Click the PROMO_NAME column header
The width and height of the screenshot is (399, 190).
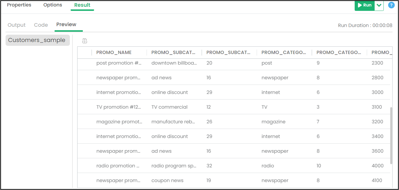114,53
